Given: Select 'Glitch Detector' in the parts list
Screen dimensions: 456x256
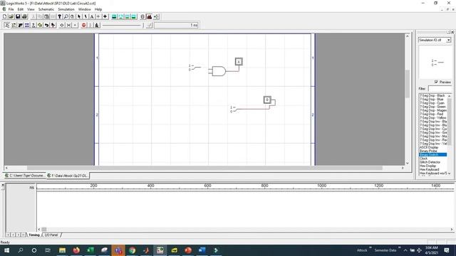Looking at the screenshot, I should click(x=430, y=162).
